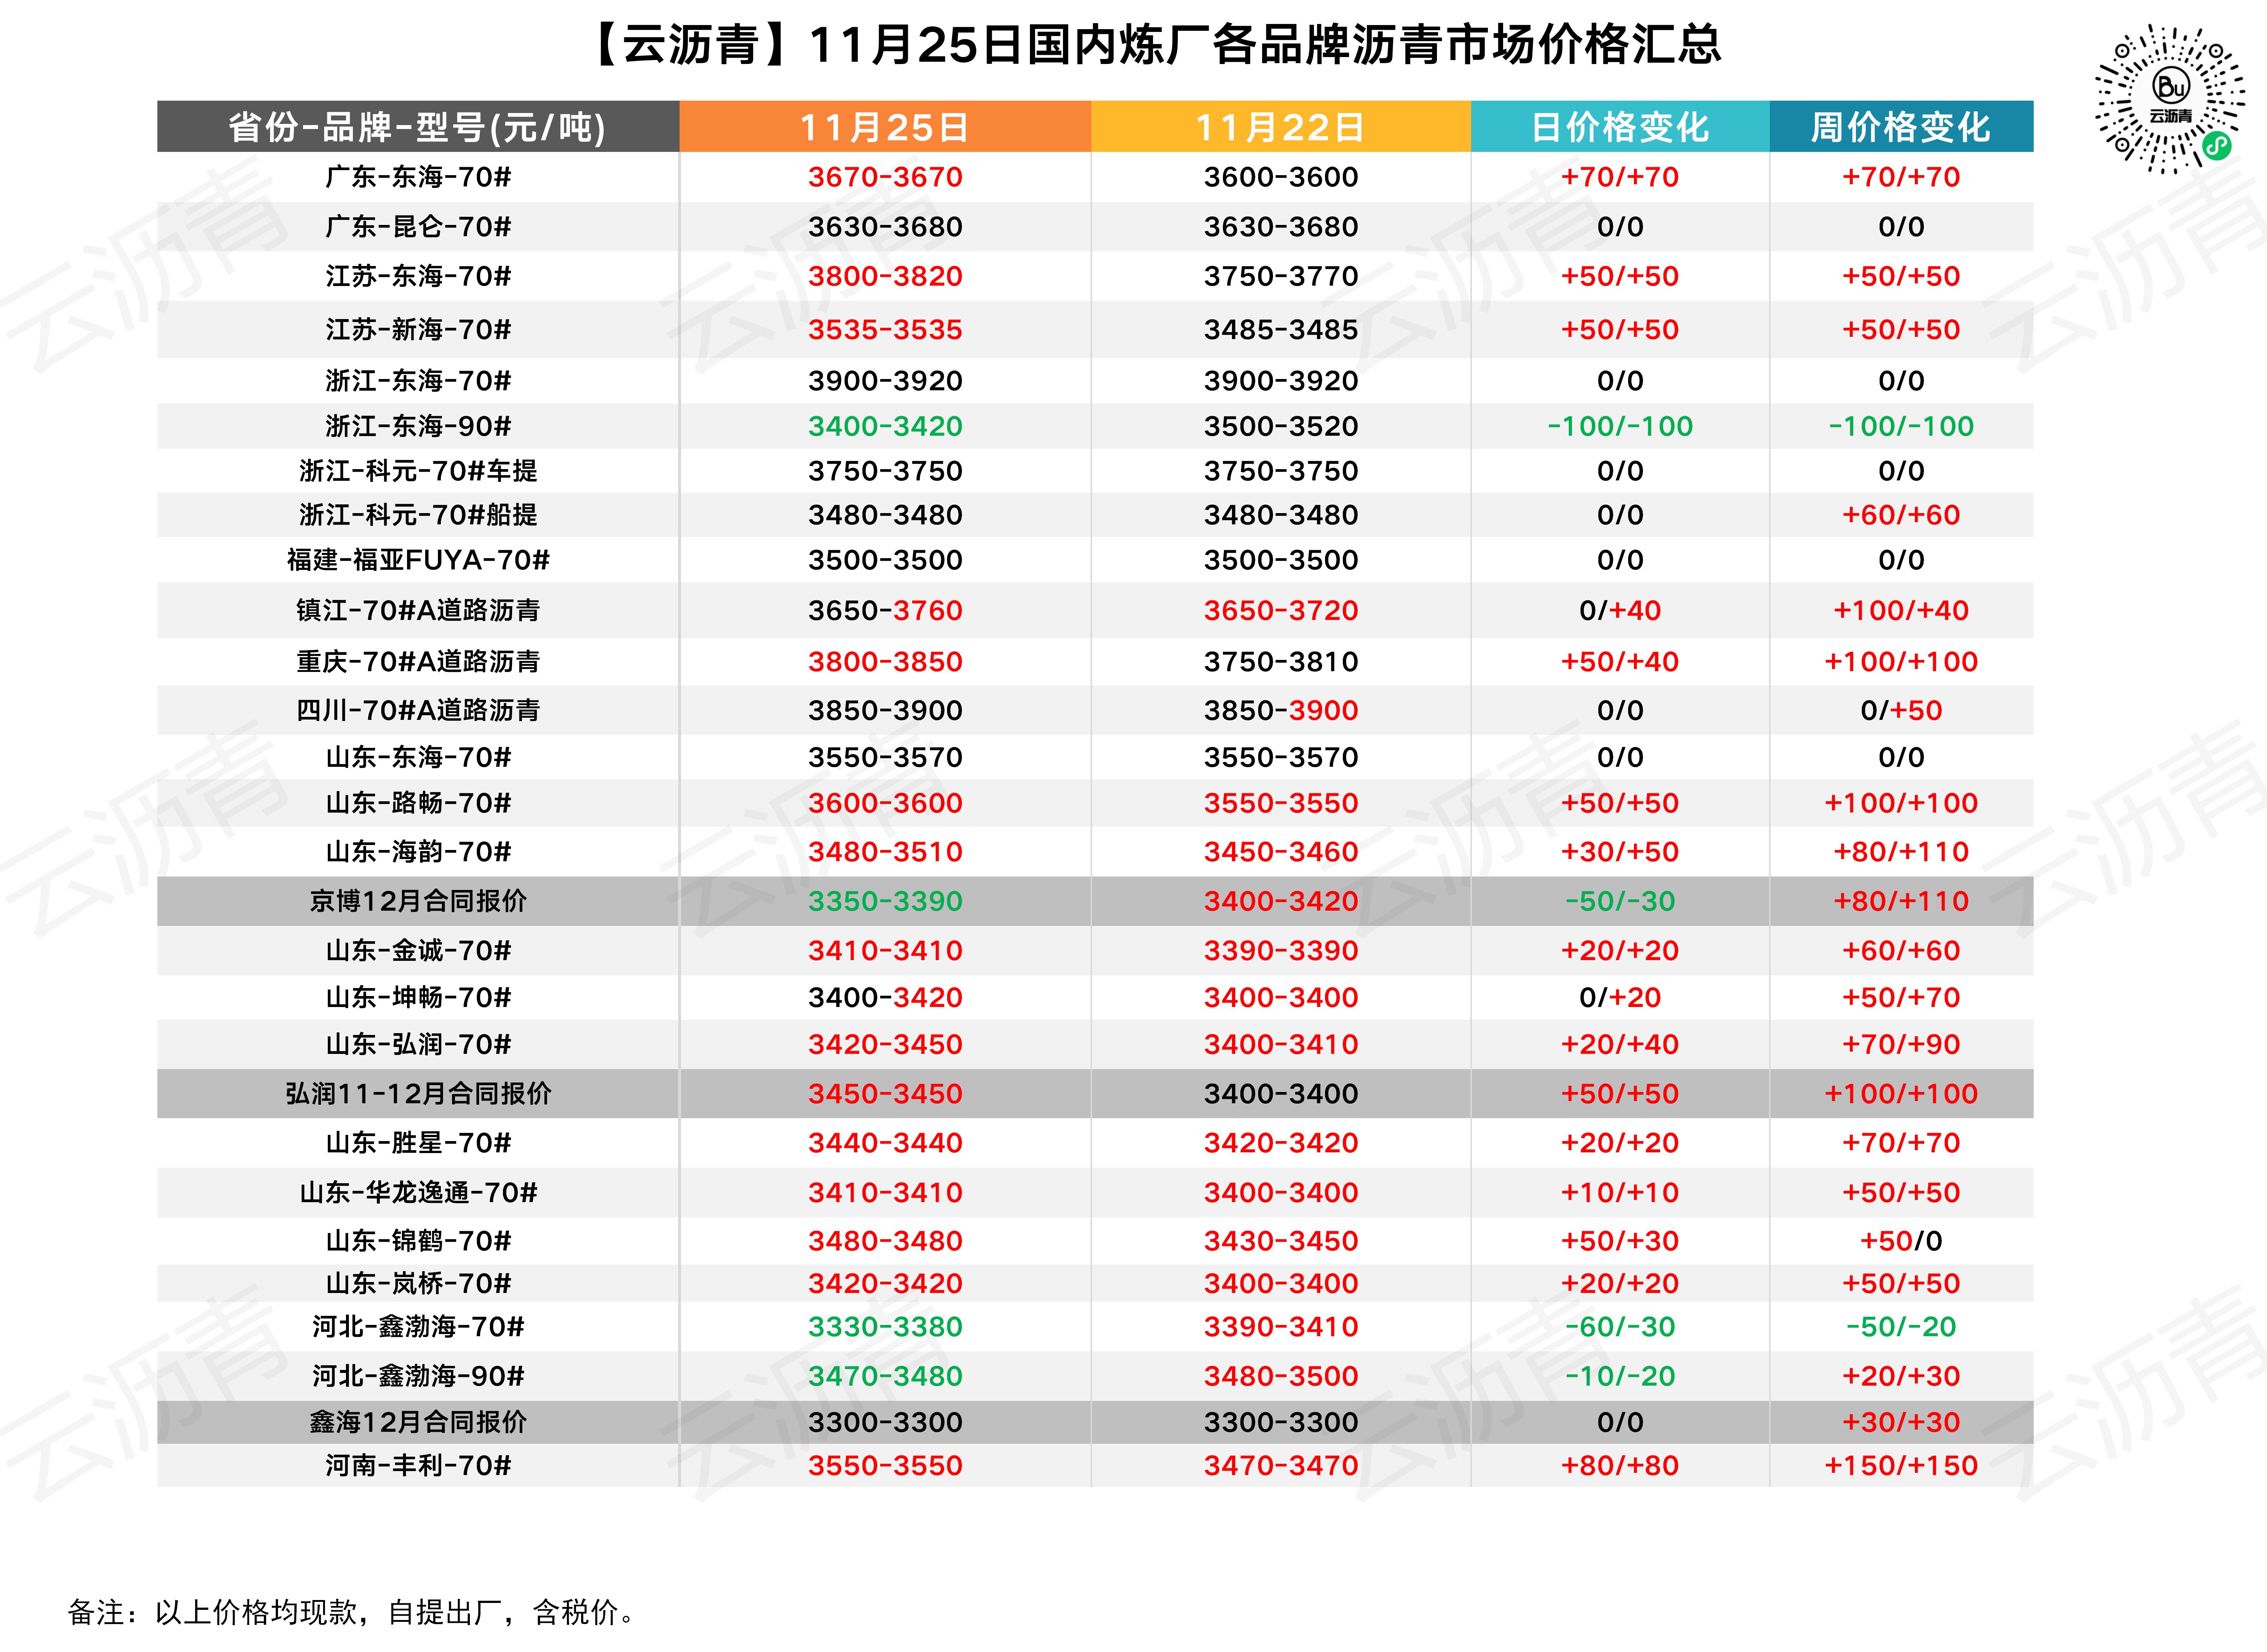Image resolution: width=2267 pixels, height=1652 pixels.
Task: Click the green price 3330-3380
Action: 885,1327
